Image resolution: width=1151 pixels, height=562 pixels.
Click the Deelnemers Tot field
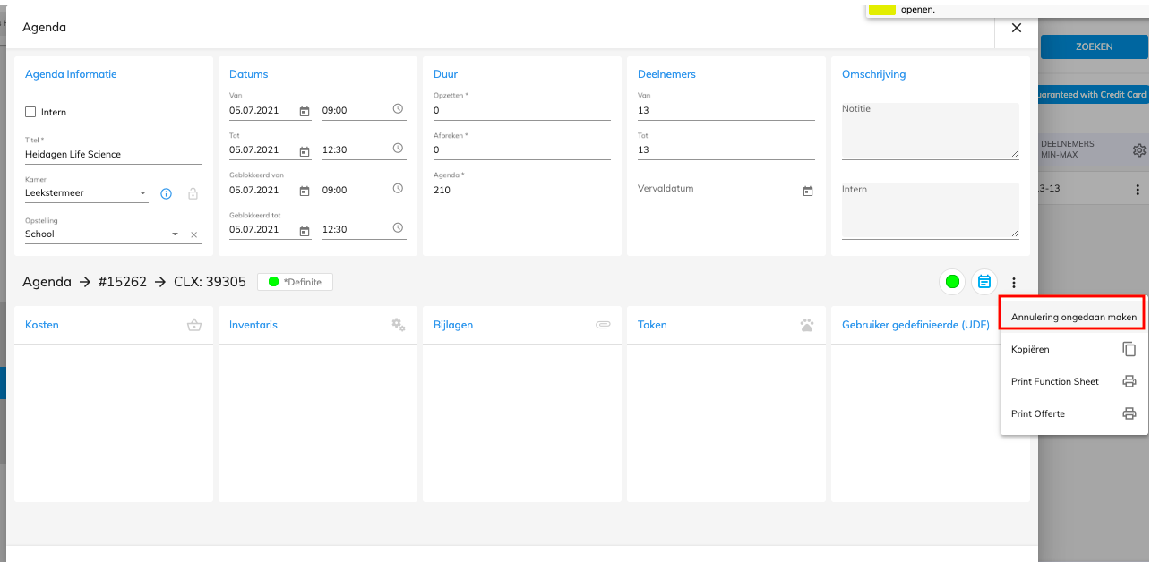(726, 149)
